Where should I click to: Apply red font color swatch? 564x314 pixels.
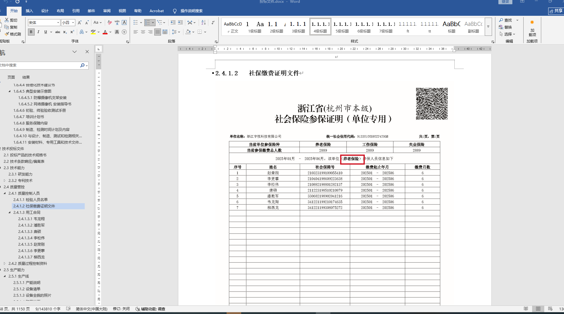pyautogui.click(x=105, y=32)
